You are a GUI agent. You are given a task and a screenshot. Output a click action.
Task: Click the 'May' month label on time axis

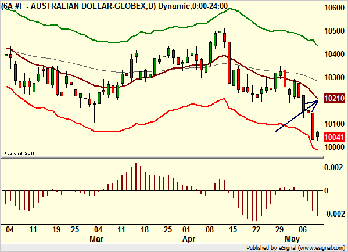tap(292, 239)
